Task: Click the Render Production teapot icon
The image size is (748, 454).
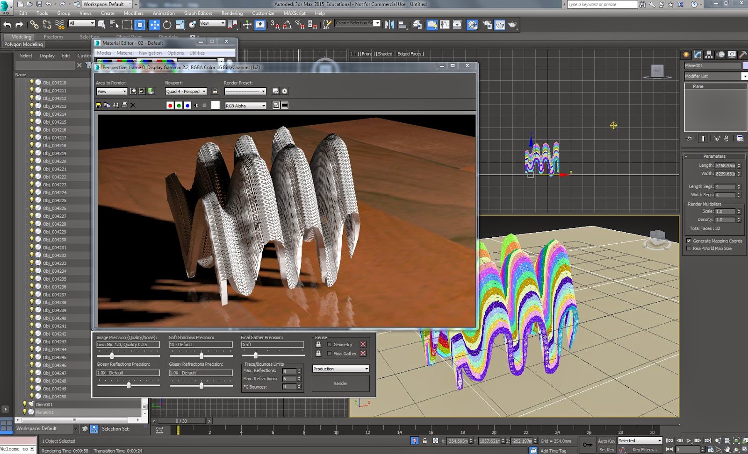Action: [512, 24]
